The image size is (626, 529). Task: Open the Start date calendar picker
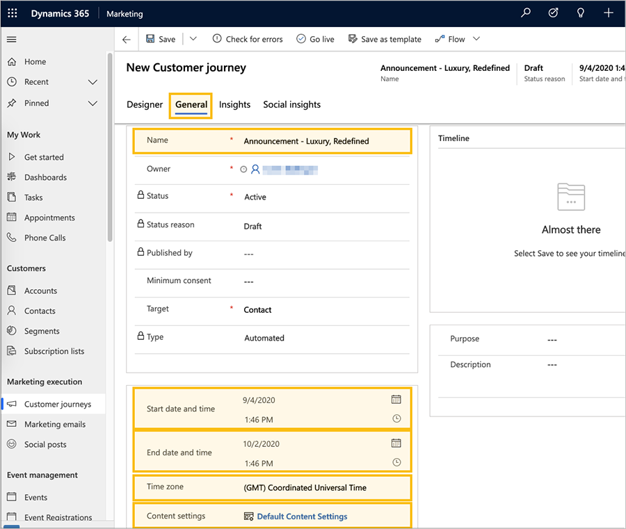396,400
